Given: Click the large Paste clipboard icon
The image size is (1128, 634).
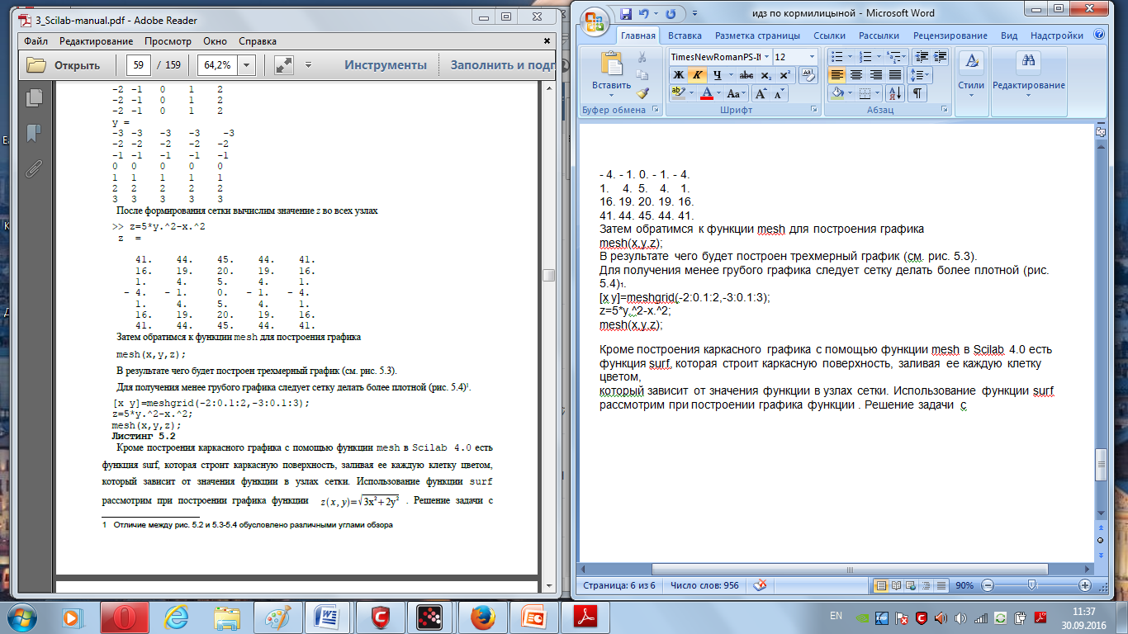Looking at the screenshot, I should 611,64.
